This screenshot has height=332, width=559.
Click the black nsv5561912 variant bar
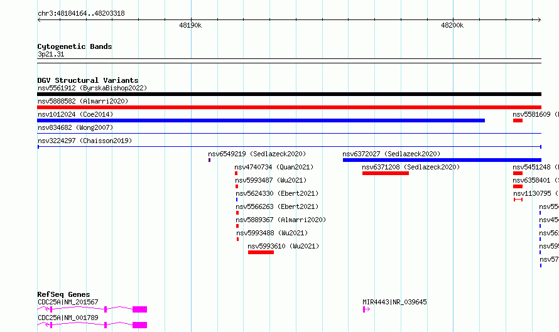(289, 94)
